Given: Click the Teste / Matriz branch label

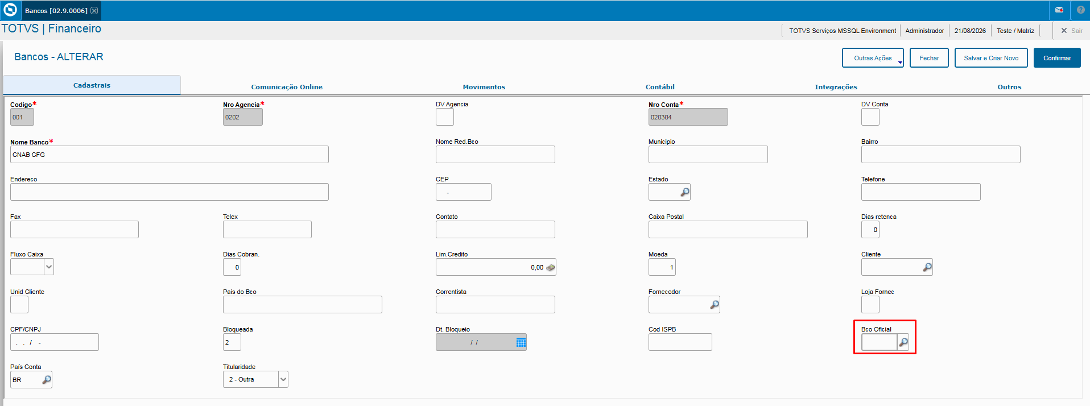Looking at the screenshot, I should [x=1015, y=31].
